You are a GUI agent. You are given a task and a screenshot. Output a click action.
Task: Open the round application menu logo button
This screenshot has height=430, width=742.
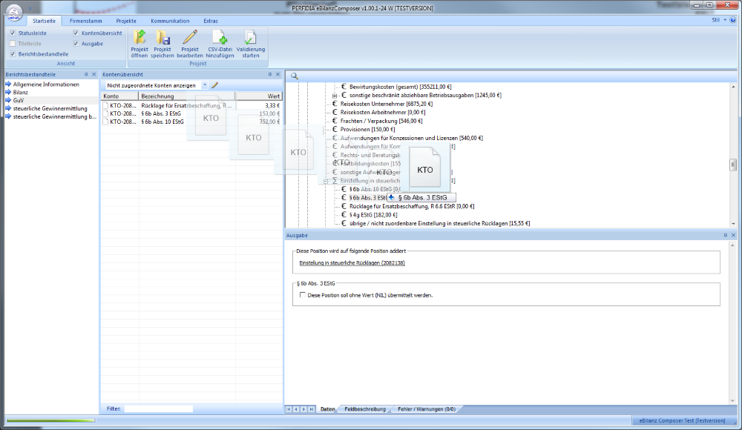coord(14,12)
